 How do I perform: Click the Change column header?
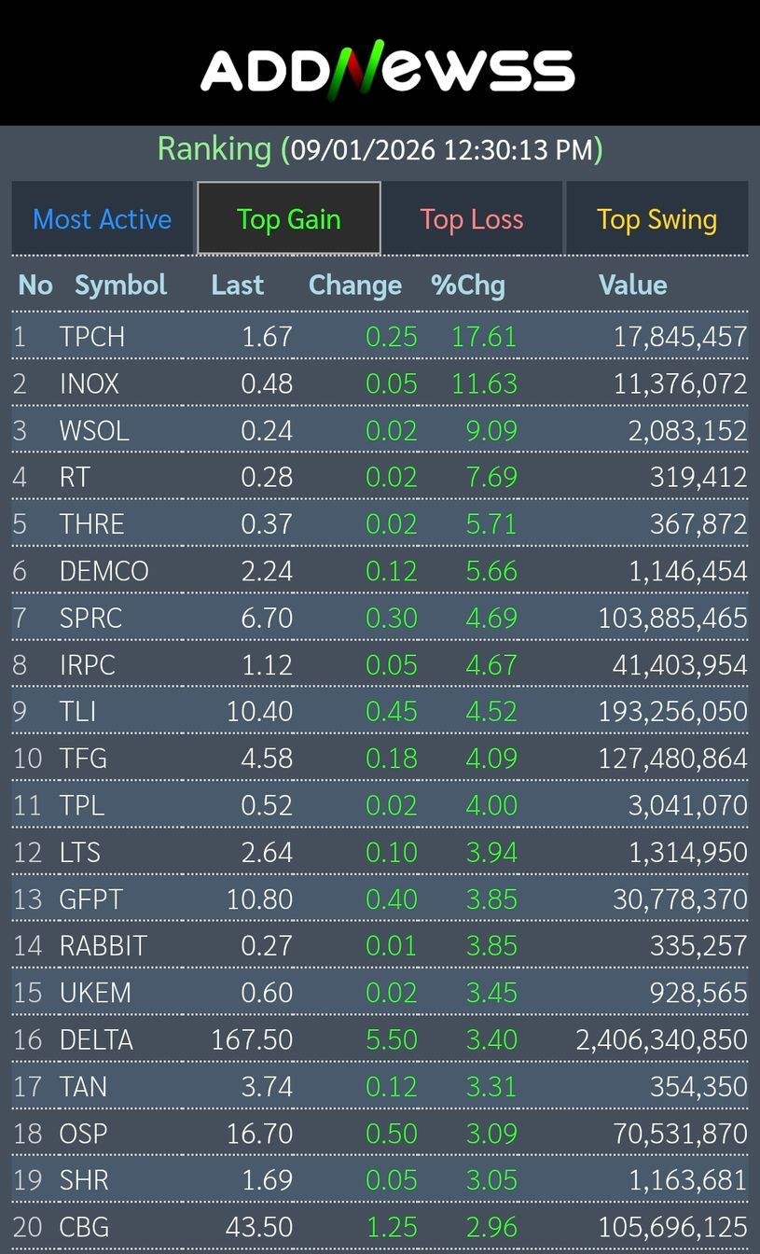[355, 285]
